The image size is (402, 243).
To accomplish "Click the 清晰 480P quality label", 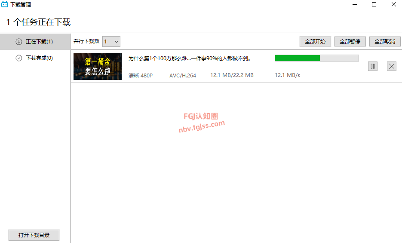I will (x=141, y=76).
